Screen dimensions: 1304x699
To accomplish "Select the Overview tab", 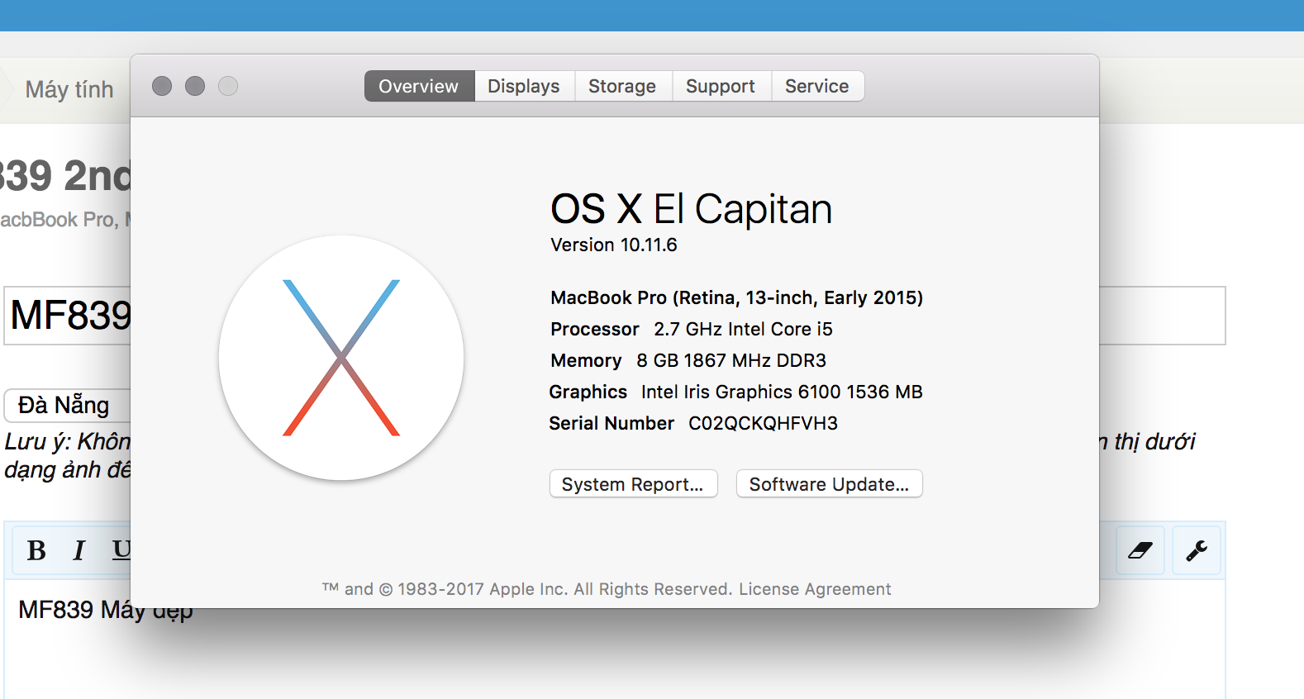I will click(419, 86).
